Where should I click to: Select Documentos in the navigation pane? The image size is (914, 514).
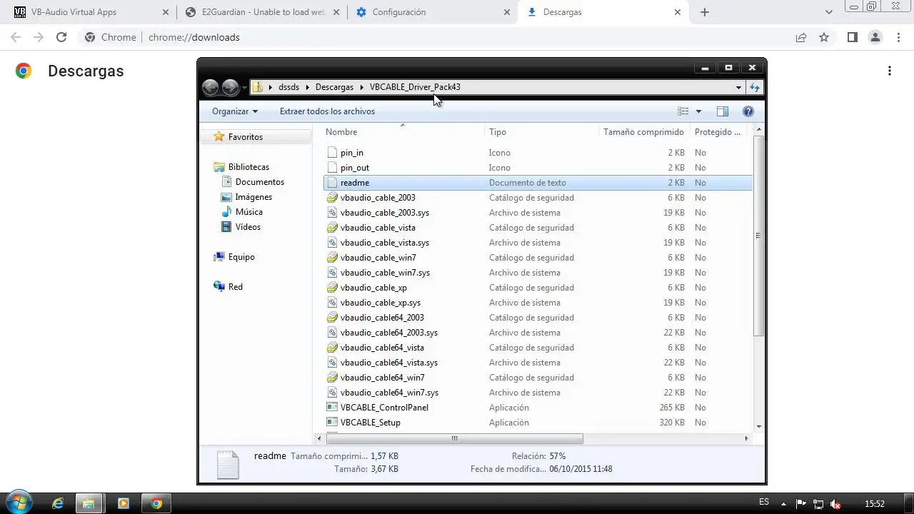[260, 182]
